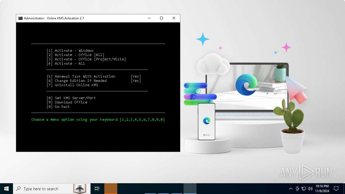Open the Windows Start menu

coord(6,189)
